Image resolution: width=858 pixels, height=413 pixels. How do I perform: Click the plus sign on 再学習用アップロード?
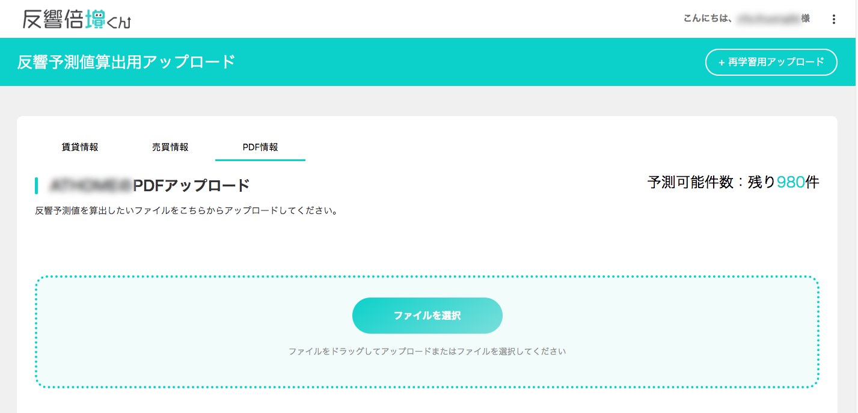[x=722, y=62]
